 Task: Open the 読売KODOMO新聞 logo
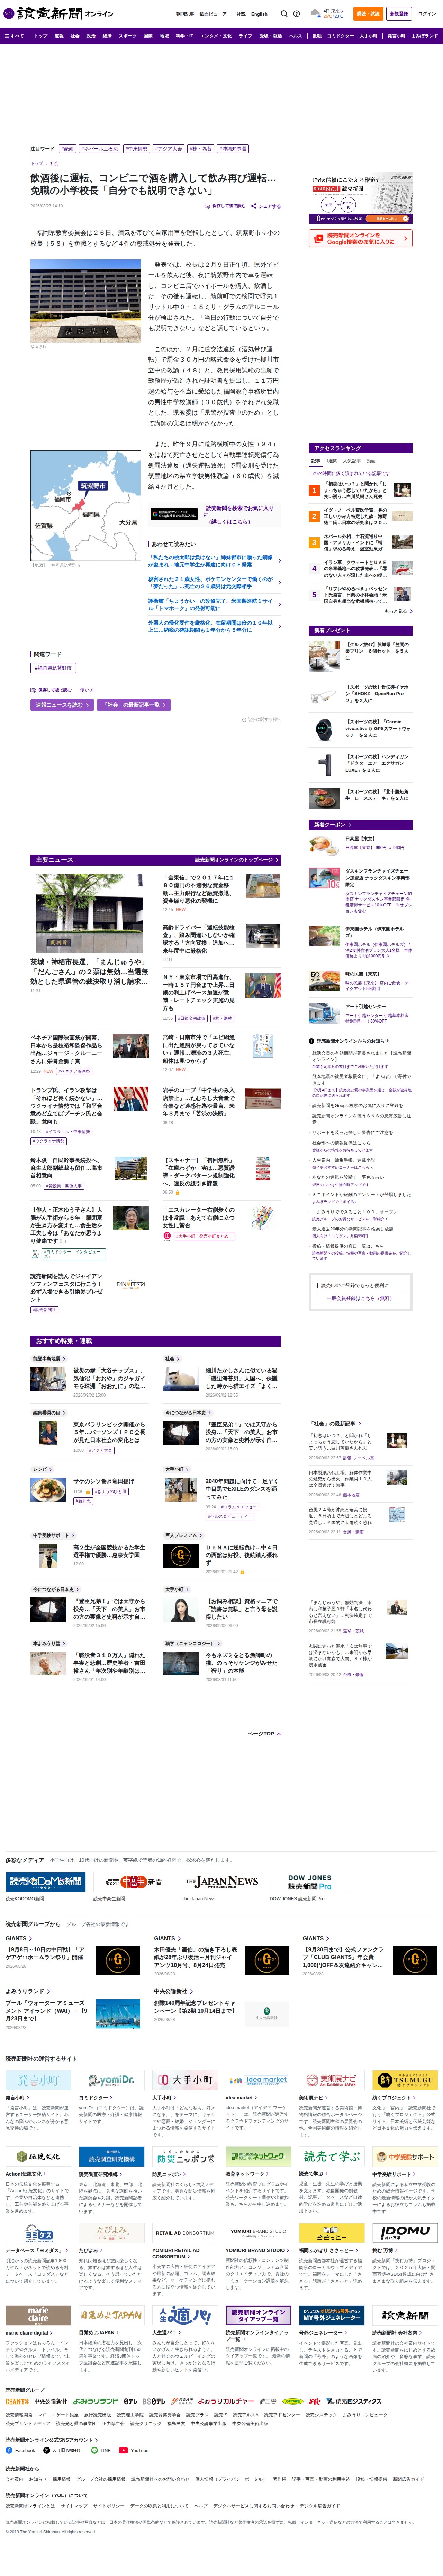click(45, 1881)
